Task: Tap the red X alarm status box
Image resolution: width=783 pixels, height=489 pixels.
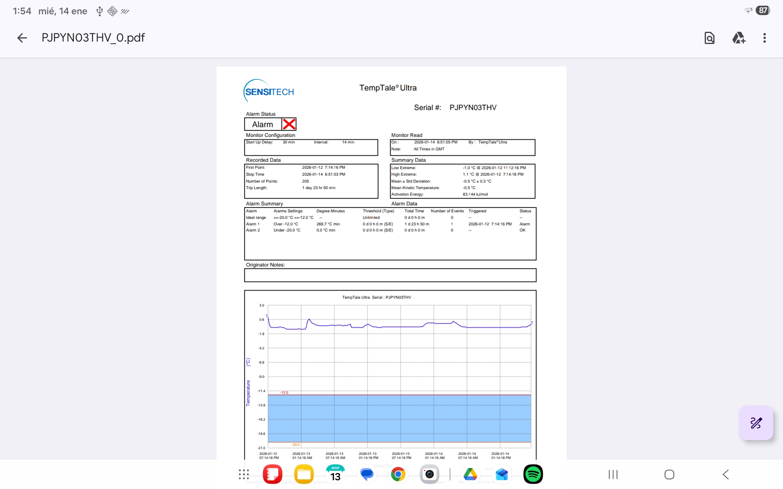Action: pyautogui.click(x=289, y=124)
